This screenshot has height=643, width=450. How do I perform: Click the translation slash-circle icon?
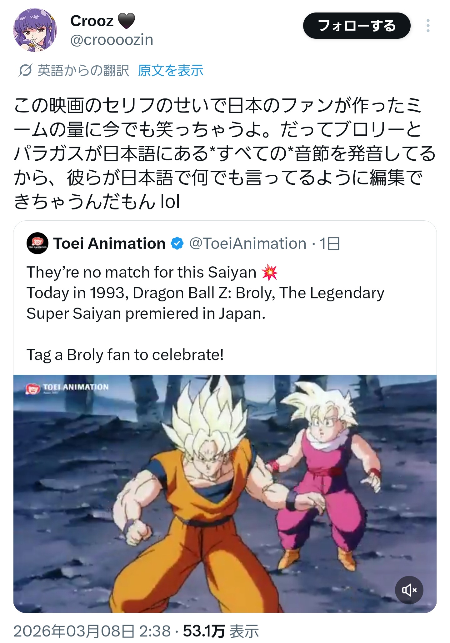coord(25,70)
